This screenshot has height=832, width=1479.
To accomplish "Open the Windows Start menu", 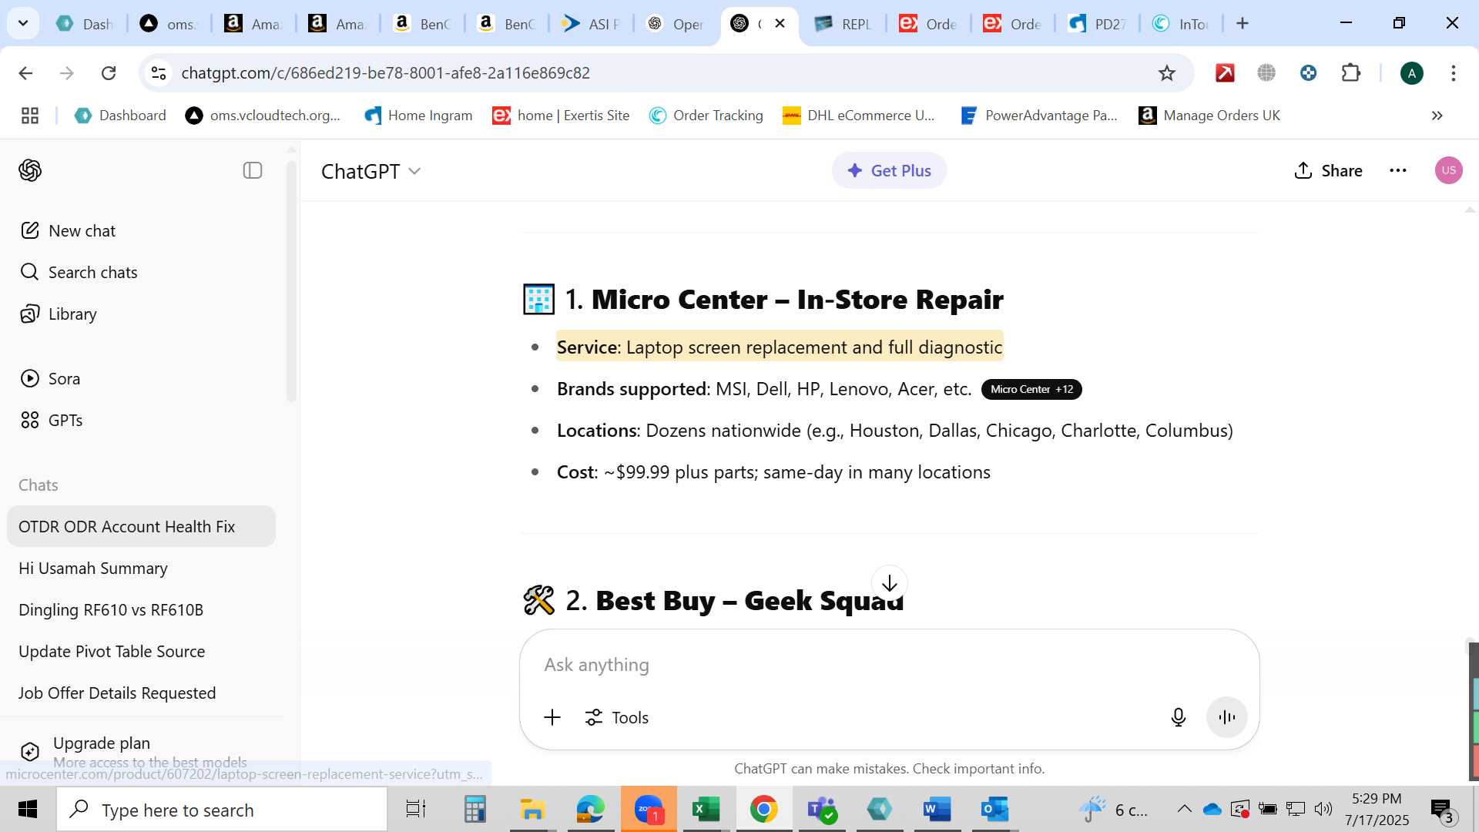I will (x=28, y=810).
